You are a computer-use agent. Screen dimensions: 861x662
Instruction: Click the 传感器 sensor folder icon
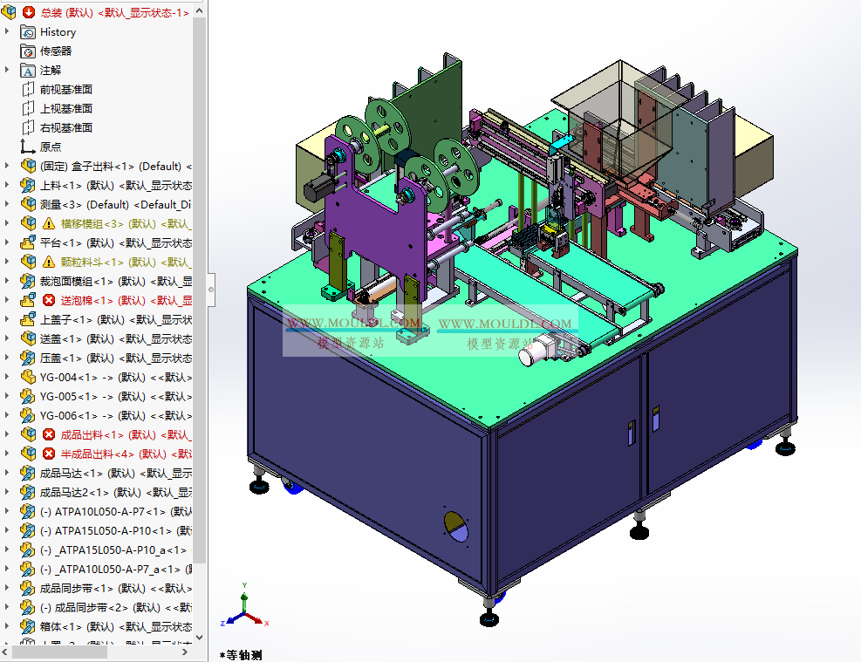26,51
